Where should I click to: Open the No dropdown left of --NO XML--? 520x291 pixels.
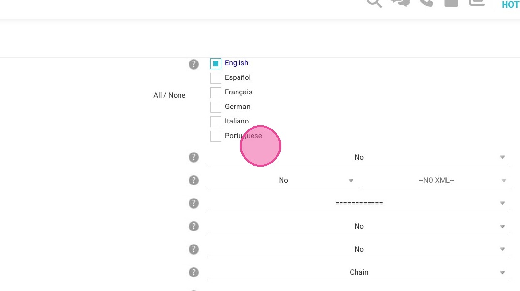click(x=283, y=180)
